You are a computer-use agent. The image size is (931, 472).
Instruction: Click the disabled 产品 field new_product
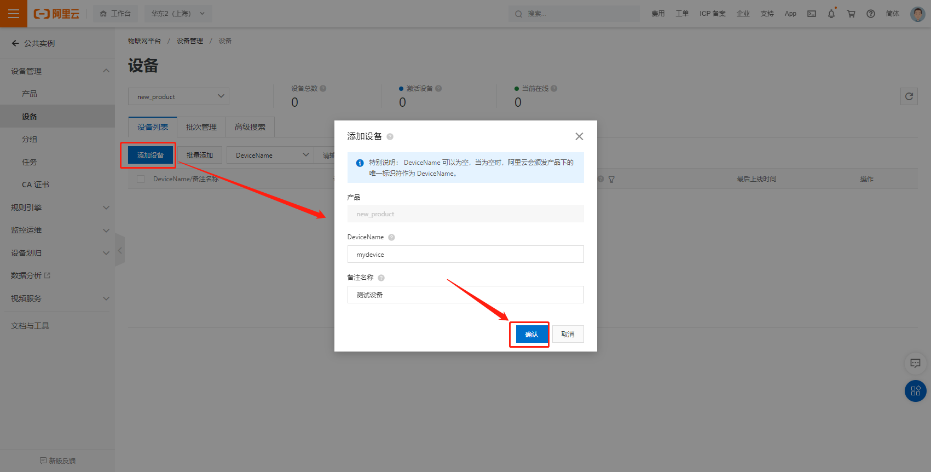[466, 214]
